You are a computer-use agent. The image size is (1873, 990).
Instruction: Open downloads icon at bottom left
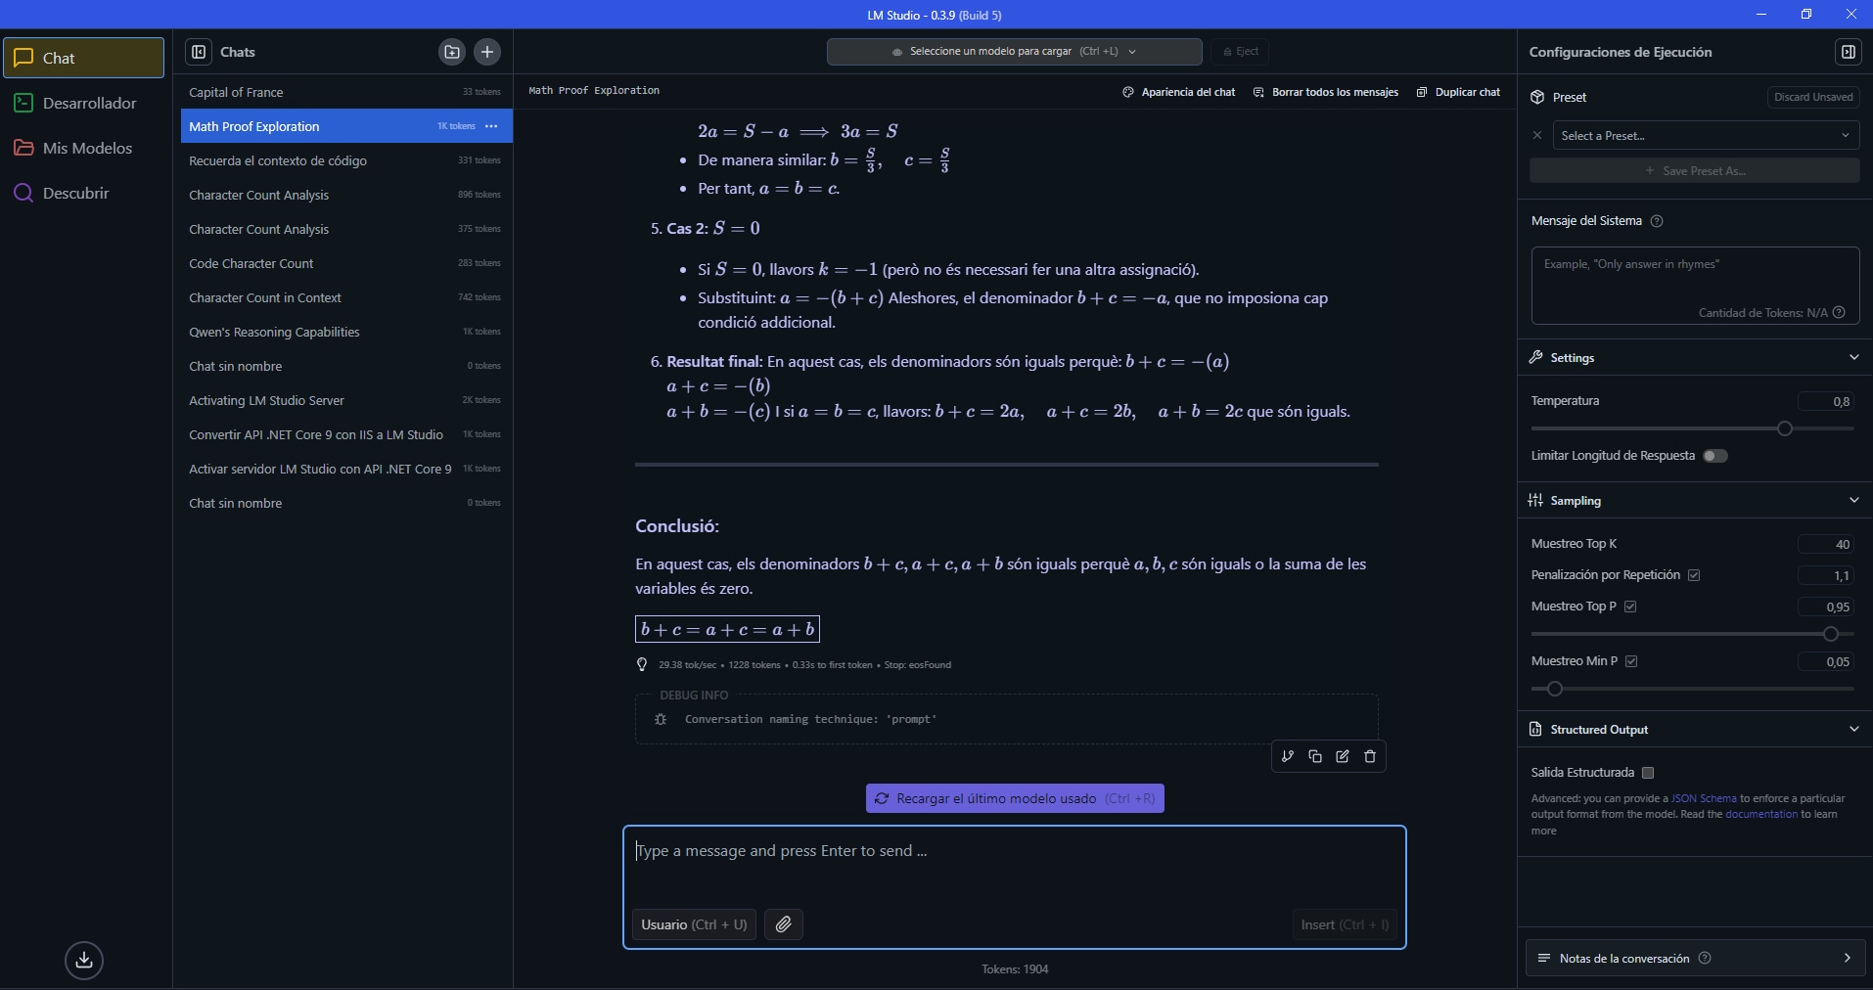[x=84, y=960]
